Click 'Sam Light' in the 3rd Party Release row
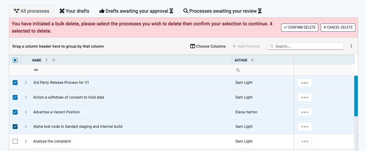The image size is (366, 151). click(x=244, y=83)
